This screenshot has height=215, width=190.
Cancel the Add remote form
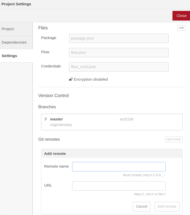click(141, 206)
